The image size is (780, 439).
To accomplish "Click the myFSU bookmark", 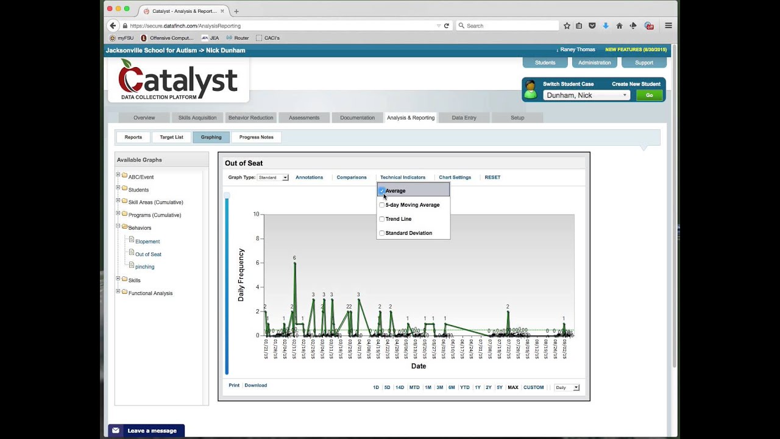I will [x=121, y=38].
